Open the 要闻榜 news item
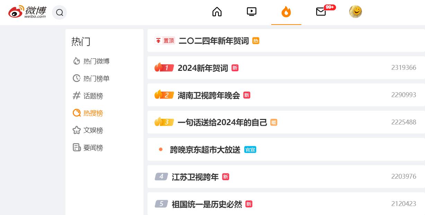The image size is (425, 215). (x=93, y=148)
